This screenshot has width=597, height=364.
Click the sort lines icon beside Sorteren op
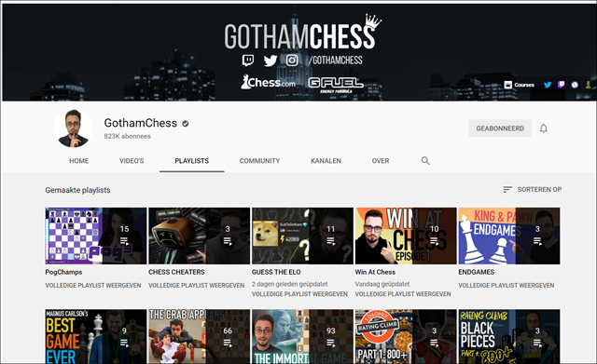507,189
